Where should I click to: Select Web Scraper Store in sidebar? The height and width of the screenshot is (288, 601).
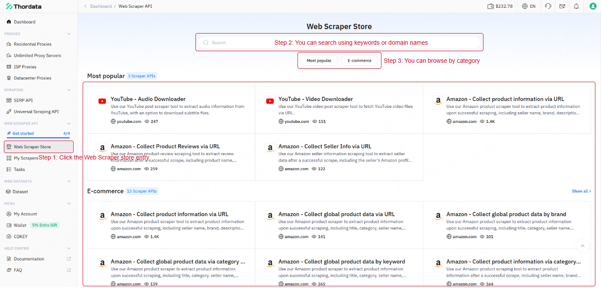coord(39,147)
